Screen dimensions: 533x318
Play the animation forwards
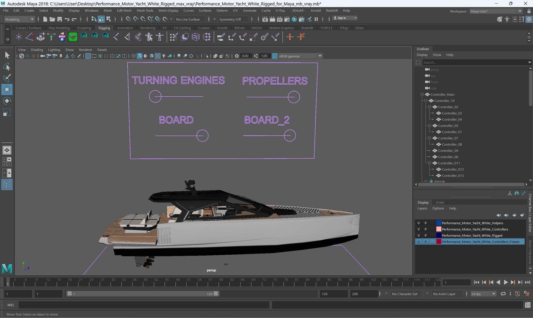[x=506, y=282]
